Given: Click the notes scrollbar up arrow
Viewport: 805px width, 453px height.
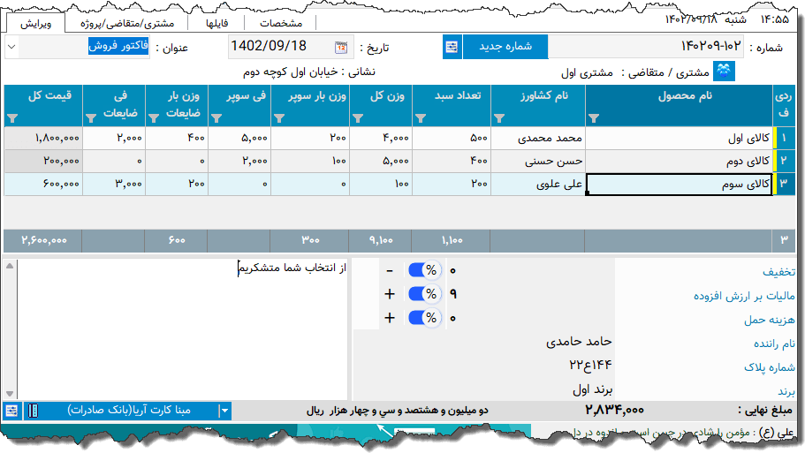Looking at the screenshot, I should 10,266.
